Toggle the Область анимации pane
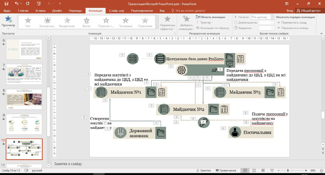This screenshot has height=175, width=325. click(210, 17)
